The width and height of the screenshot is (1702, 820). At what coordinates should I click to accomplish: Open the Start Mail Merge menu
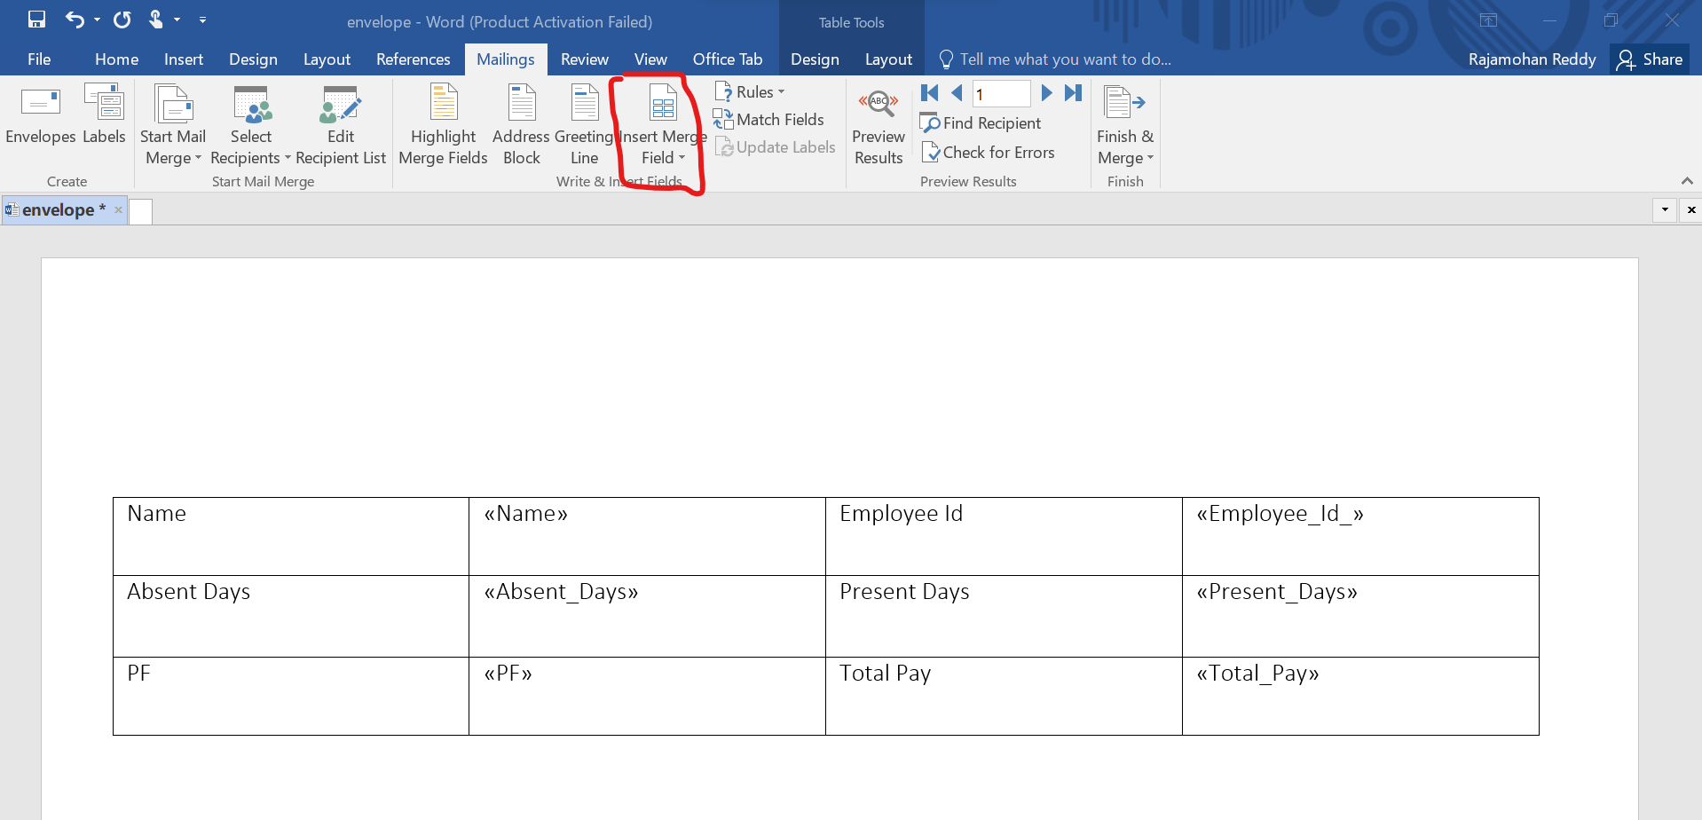click(173, 126)
